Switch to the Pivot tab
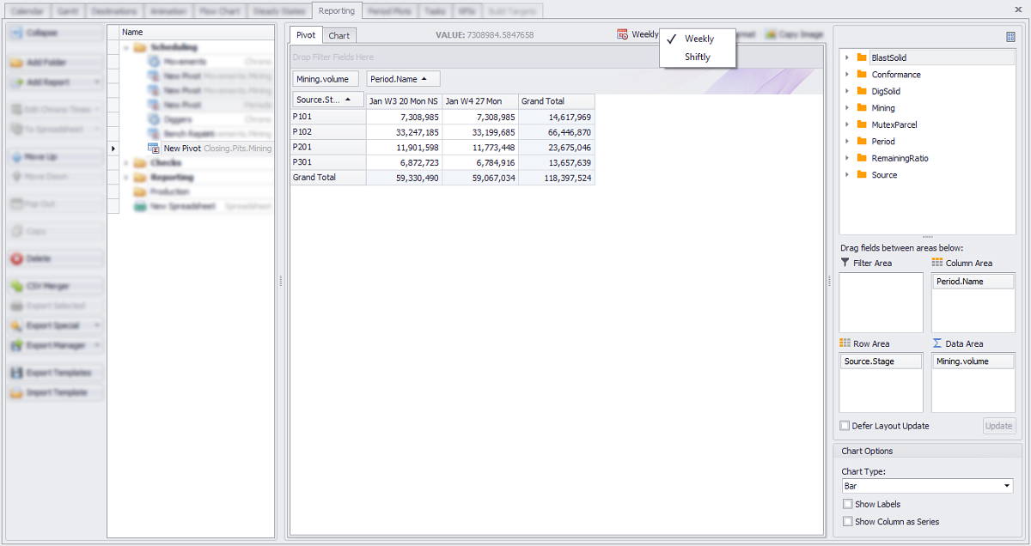 point(306,35)
